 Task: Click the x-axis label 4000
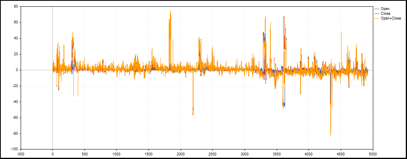(x=309, y=154)
